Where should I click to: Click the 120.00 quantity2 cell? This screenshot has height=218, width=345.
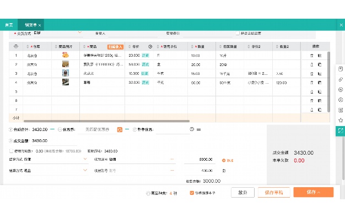point(287,83)
